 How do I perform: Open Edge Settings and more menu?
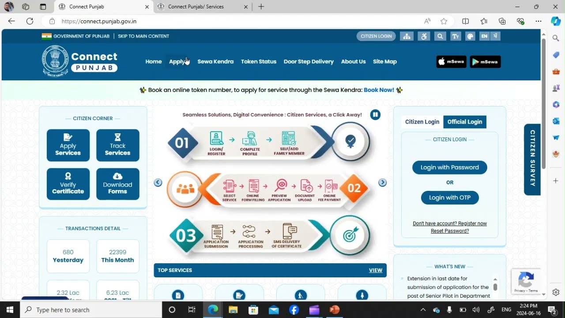[x=538, y=21]
